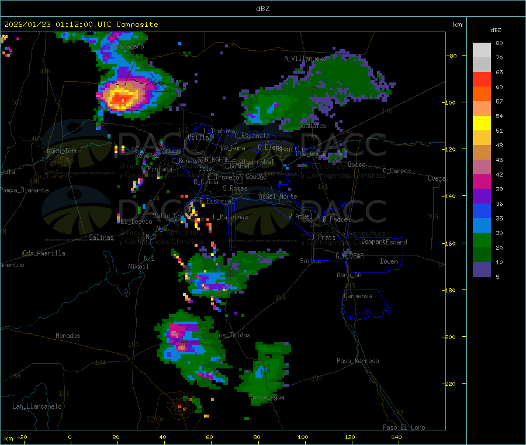526x445 pixels.
Task: Click the legend value 45
Action: pyautogui.click(x=499, y=160)
